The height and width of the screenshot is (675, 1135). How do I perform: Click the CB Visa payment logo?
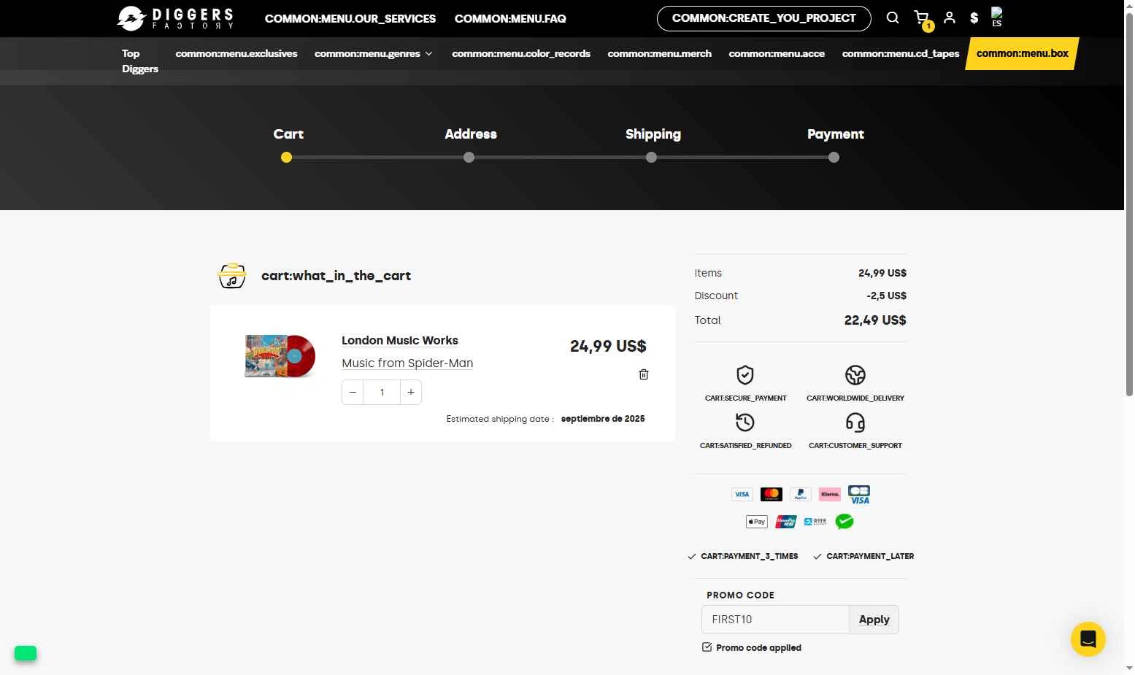pos(859,494)
